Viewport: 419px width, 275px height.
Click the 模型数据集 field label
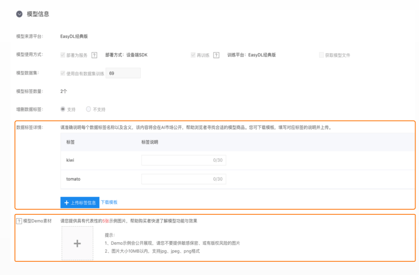[28, 73]
